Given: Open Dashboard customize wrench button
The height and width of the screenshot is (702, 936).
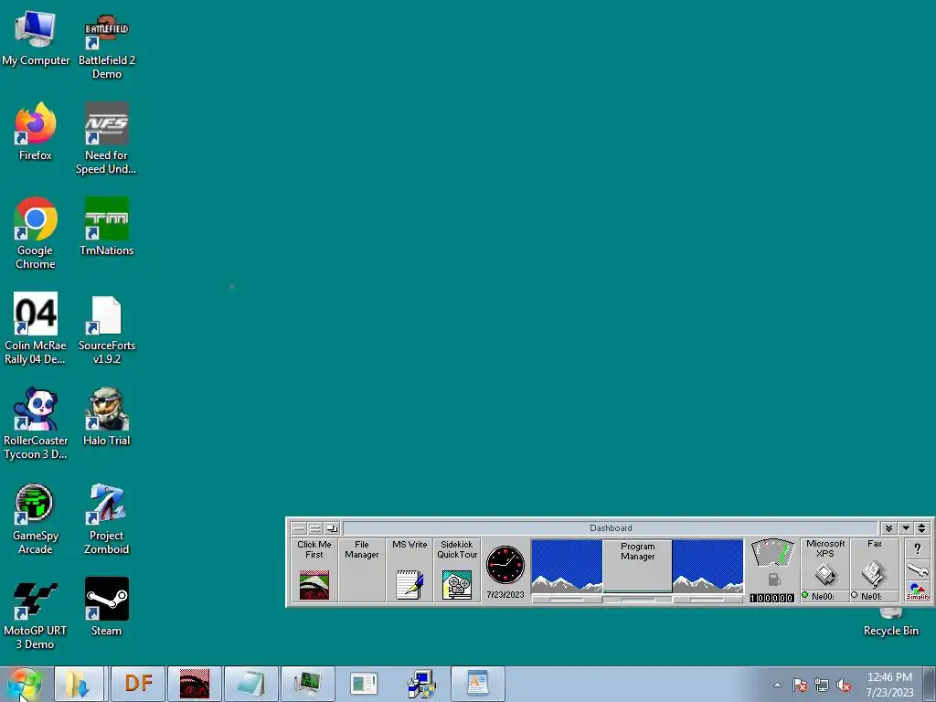Looking at the screenshot, I should point(918,570).
